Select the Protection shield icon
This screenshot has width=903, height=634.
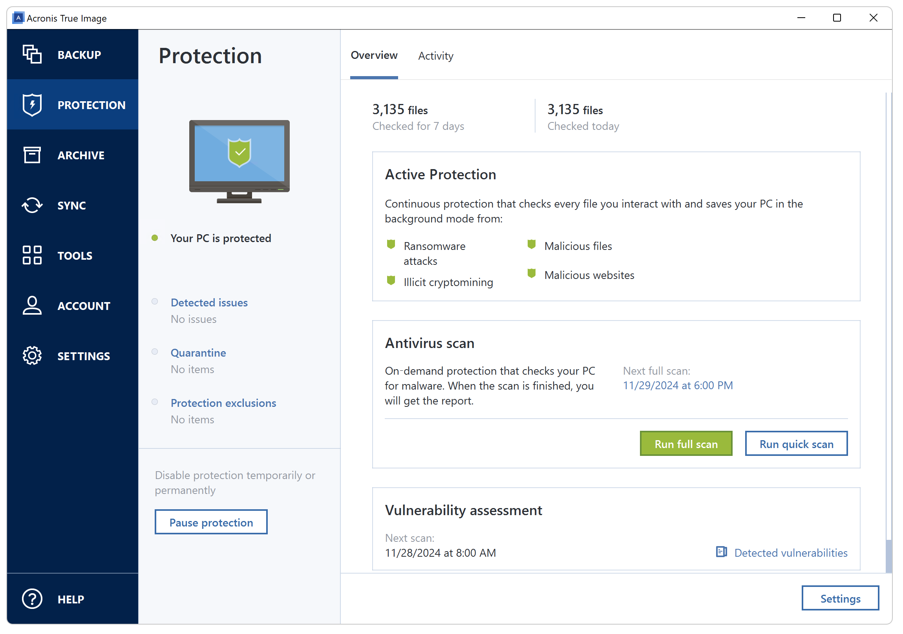[32, 104]
